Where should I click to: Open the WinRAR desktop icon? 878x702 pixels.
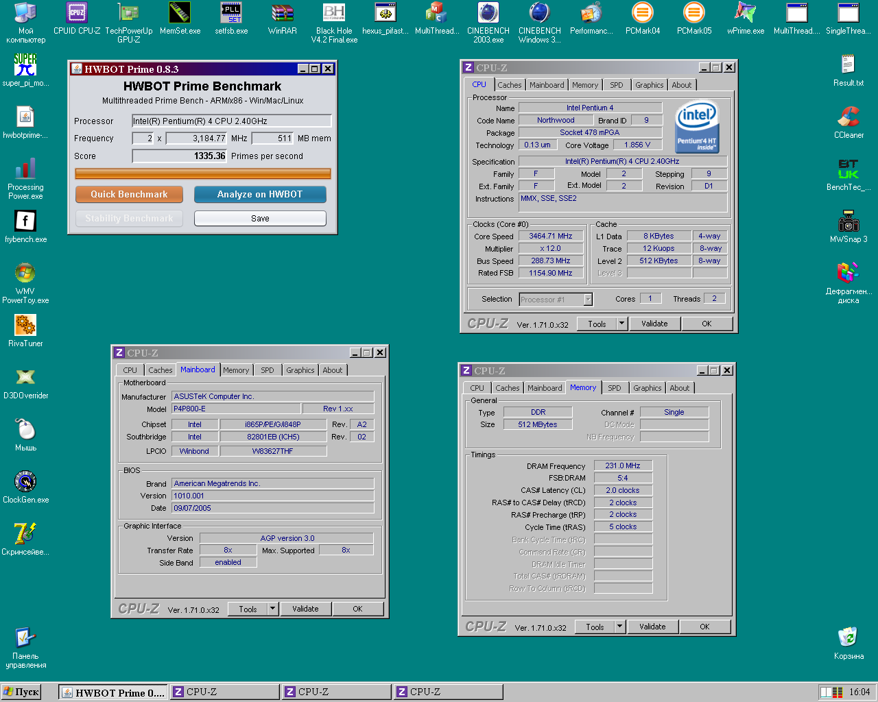tap(283, 19)
